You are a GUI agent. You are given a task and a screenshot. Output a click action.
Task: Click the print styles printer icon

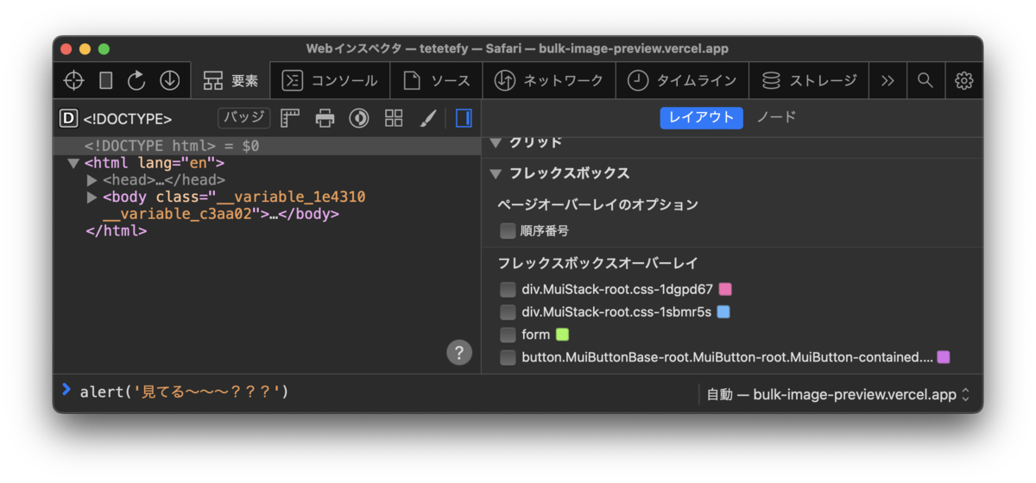(x=325, y=118)
